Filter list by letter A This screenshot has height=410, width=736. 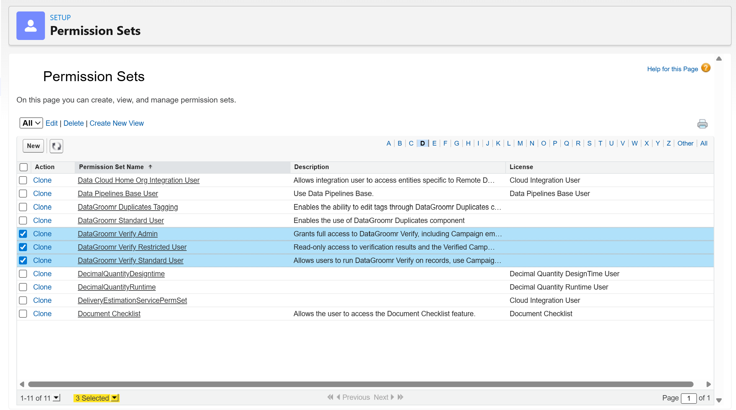point(388,143)
